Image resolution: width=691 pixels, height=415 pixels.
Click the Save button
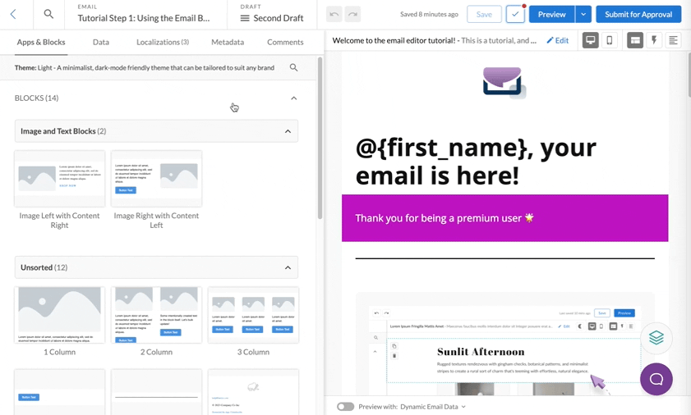pos(484,15)
